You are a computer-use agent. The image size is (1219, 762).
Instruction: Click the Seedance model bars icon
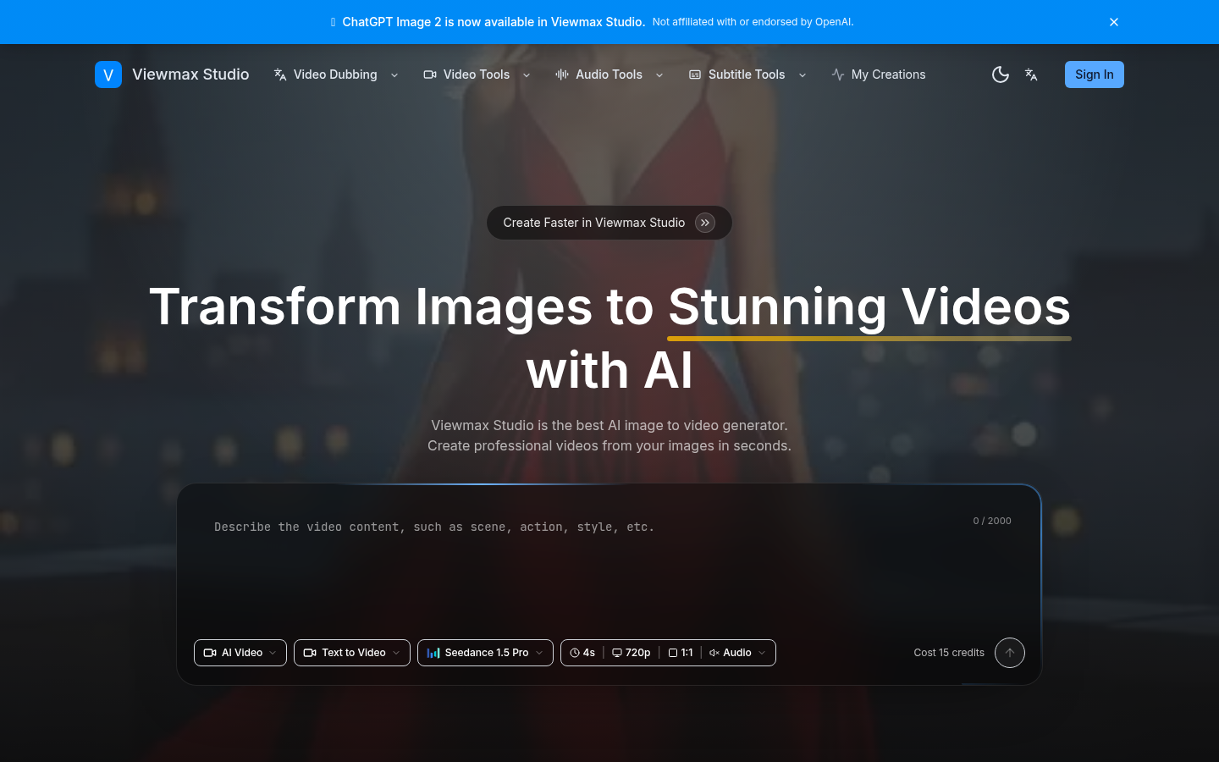(433, 653)
